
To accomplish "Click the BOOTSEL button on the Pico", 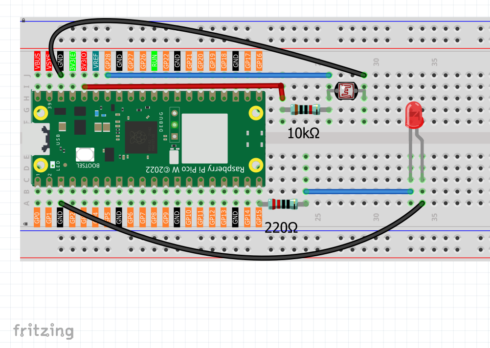I will tap(85, 155).
